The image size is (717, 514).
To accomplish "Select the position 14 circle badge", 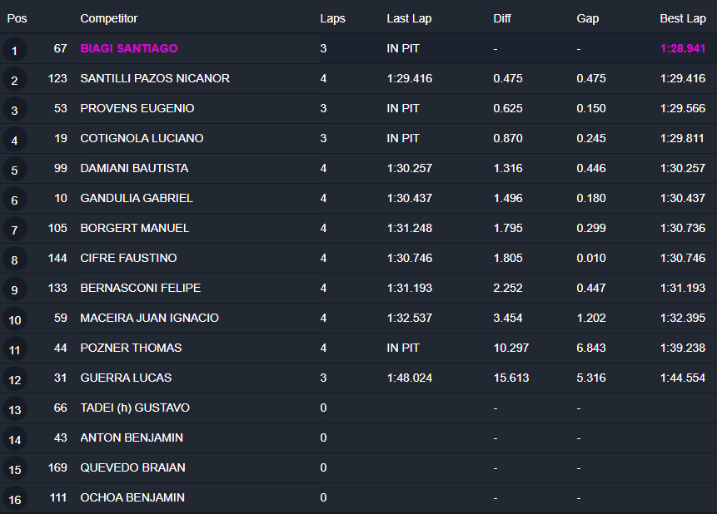I will click(x=14, y=439).
